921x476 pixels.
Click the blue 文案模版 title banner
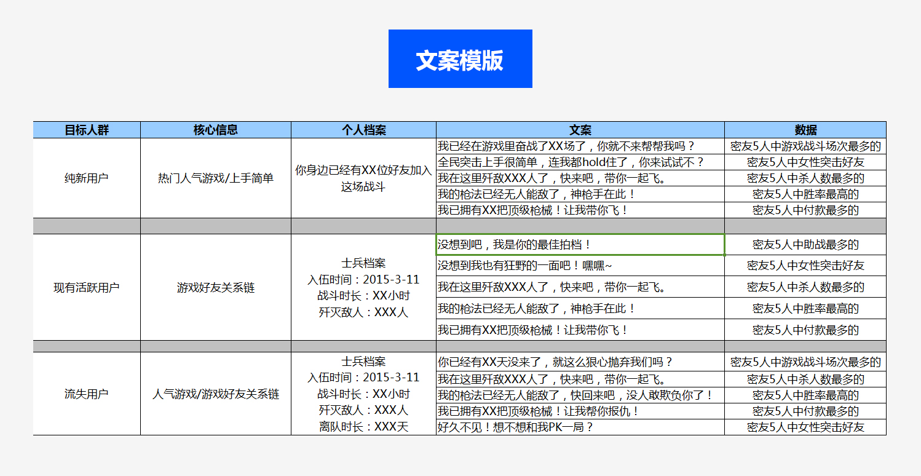tap(460, 59)
